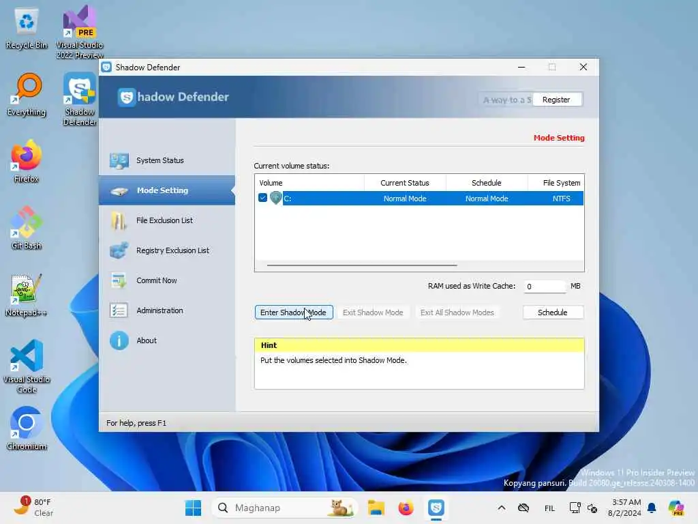Viewport: 698px width, 524px height.
Task: Open the Administration page
Action: (167, 310)
